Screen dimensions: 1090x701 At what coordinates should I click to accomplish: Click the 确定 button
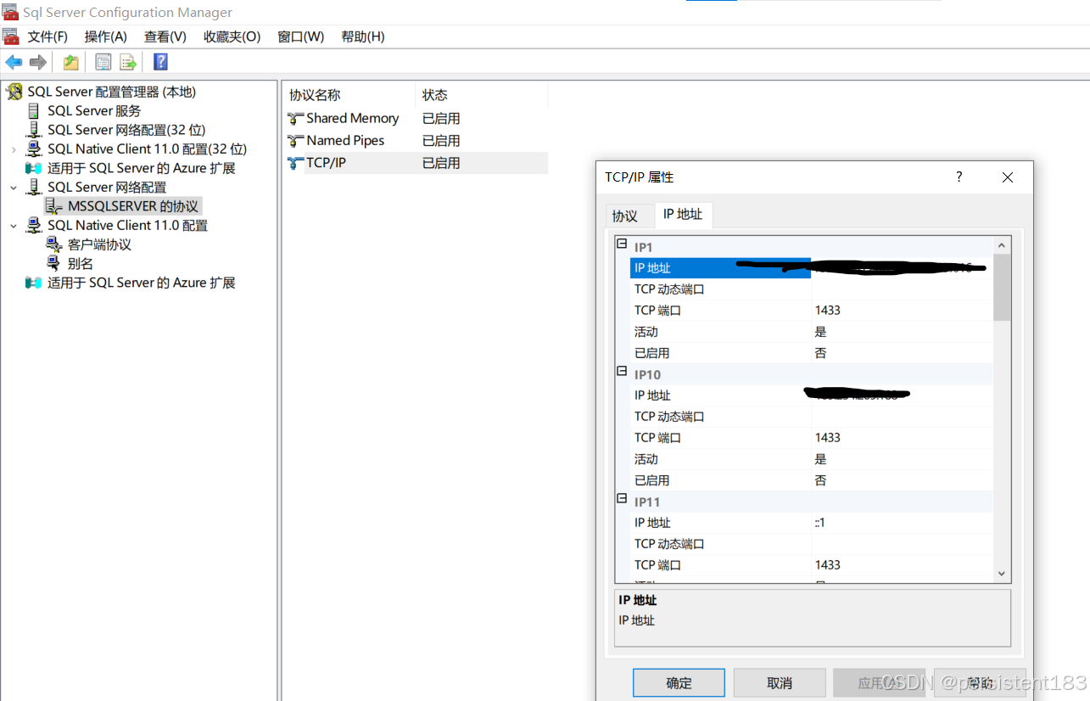tap(679, 682)
